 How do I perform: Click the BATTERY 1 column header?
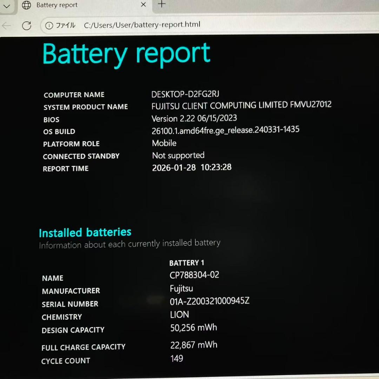[x=187, y=262]
